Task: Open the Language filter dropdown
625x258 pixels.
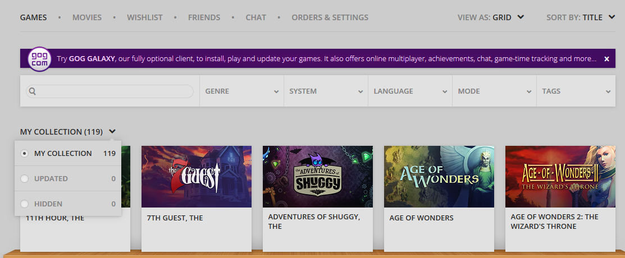Action: pyautogui.click(x=410, y=91)
